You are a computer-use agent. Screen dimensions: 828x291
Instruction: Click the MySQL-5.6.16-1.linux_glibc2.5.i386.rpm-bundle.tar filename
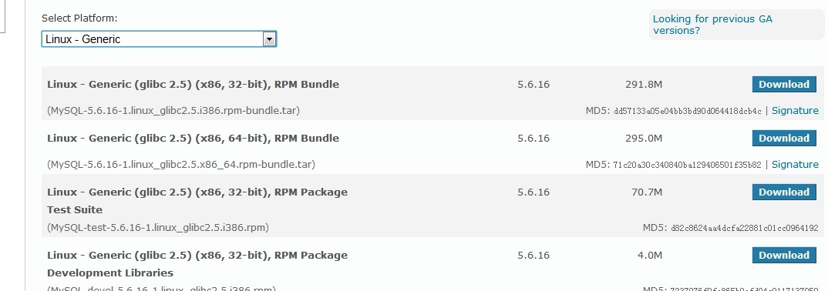point(173,111)
